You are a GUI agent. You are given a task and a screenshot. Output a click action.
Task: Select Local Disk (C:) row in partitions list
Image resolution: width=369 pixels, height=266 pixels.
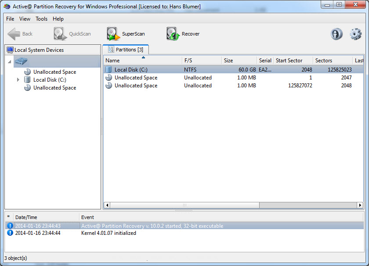(233, 70)
